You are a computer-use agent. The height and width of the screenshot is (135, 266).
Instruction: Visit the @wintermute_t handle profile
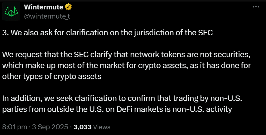tap(47, 16)
